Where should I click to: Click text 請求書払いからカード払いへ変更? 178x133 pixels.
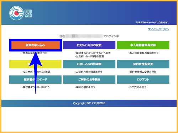pos(93,53)
